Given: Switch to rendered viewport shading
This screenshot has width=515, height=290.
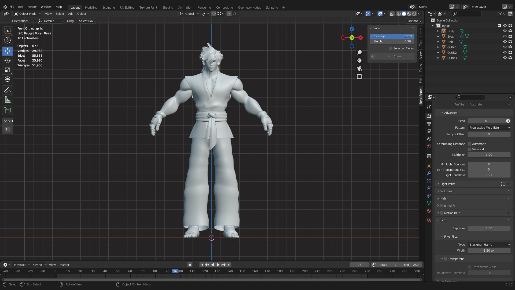Looking at the screenshot, I should pyautogui.click(x=414, y=14).
